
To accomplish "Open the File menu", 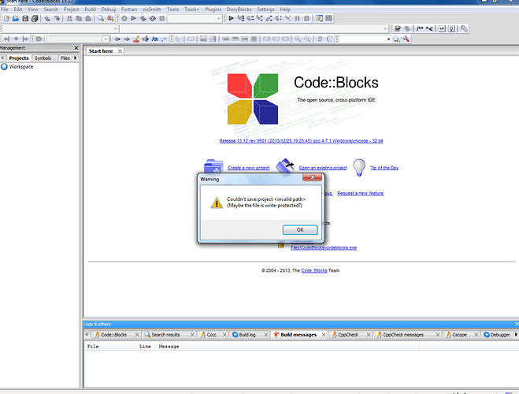I will point(5,9).
